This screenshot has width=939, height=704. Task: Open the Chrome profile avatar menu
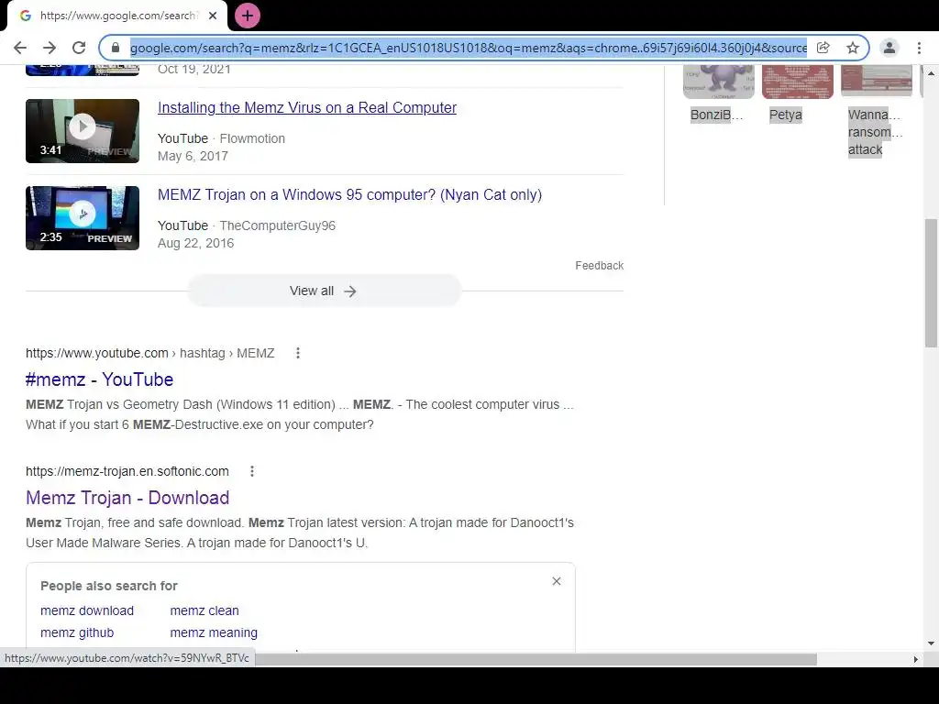pyautogui.click(x=889, y=48)
